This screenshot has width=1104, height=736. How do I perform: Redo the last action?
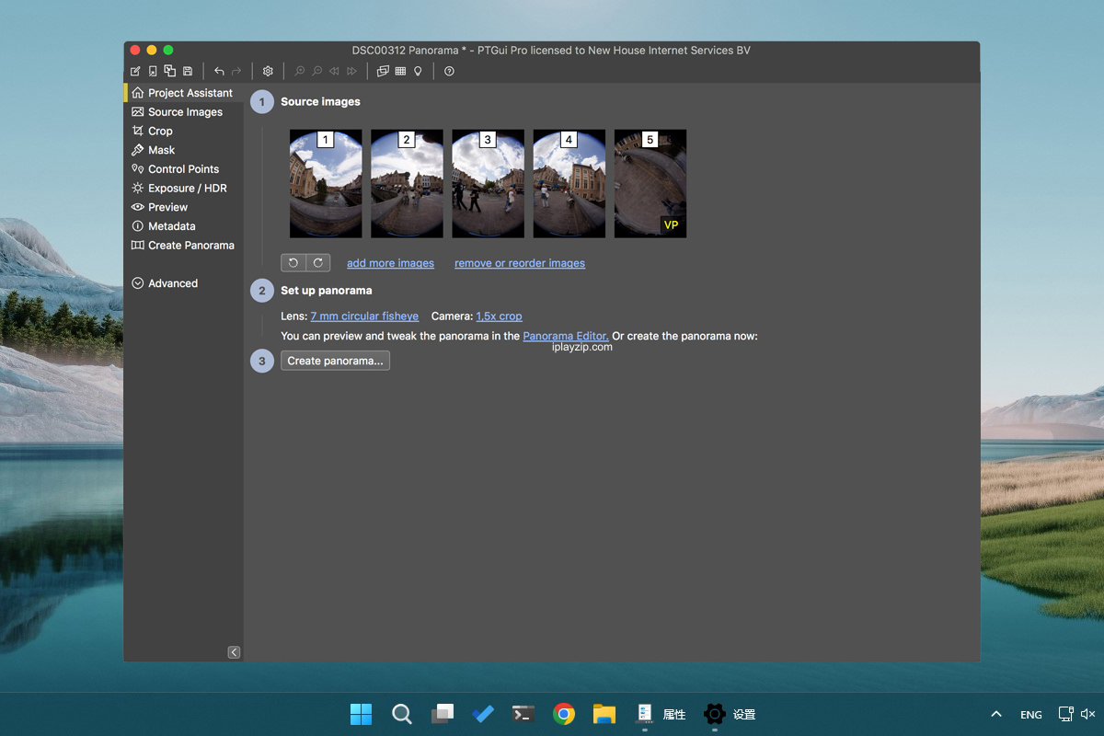(x=236, y=71)
